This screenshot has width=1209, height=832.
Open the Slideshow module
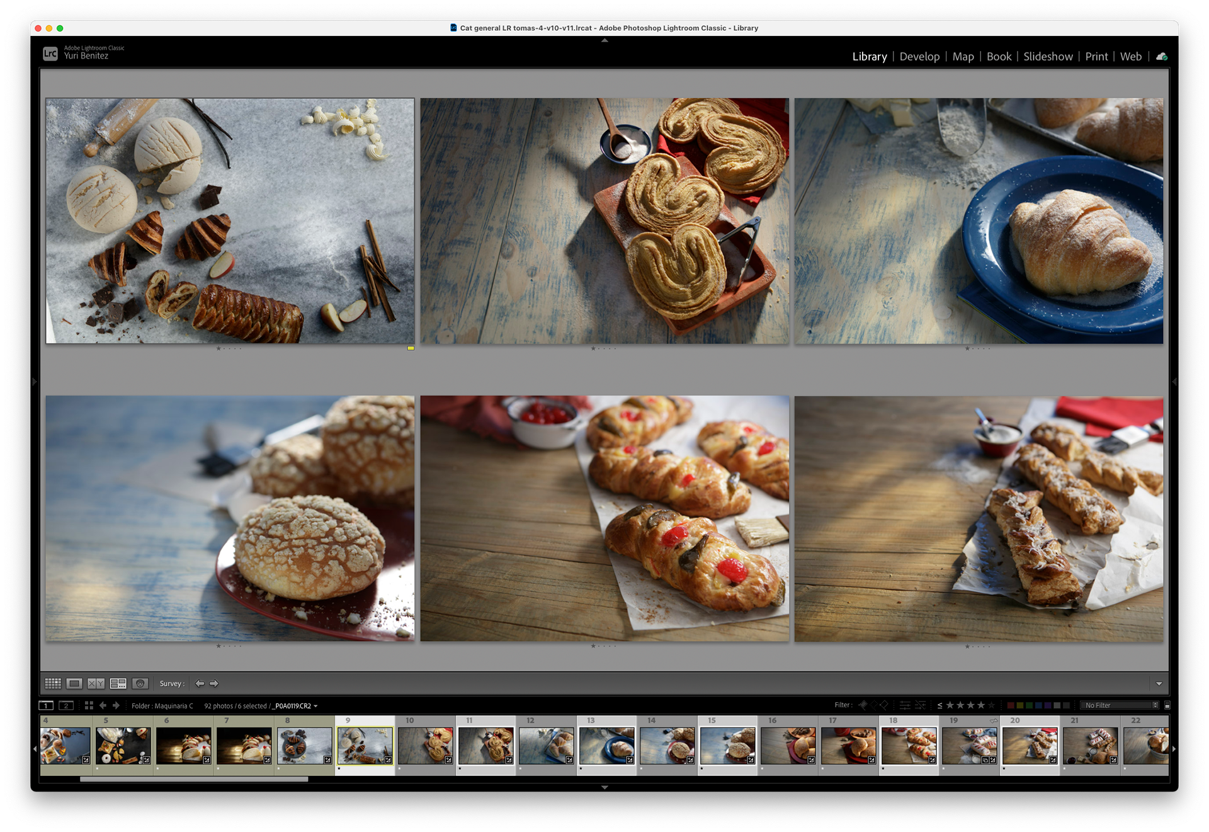point(1048,57)
